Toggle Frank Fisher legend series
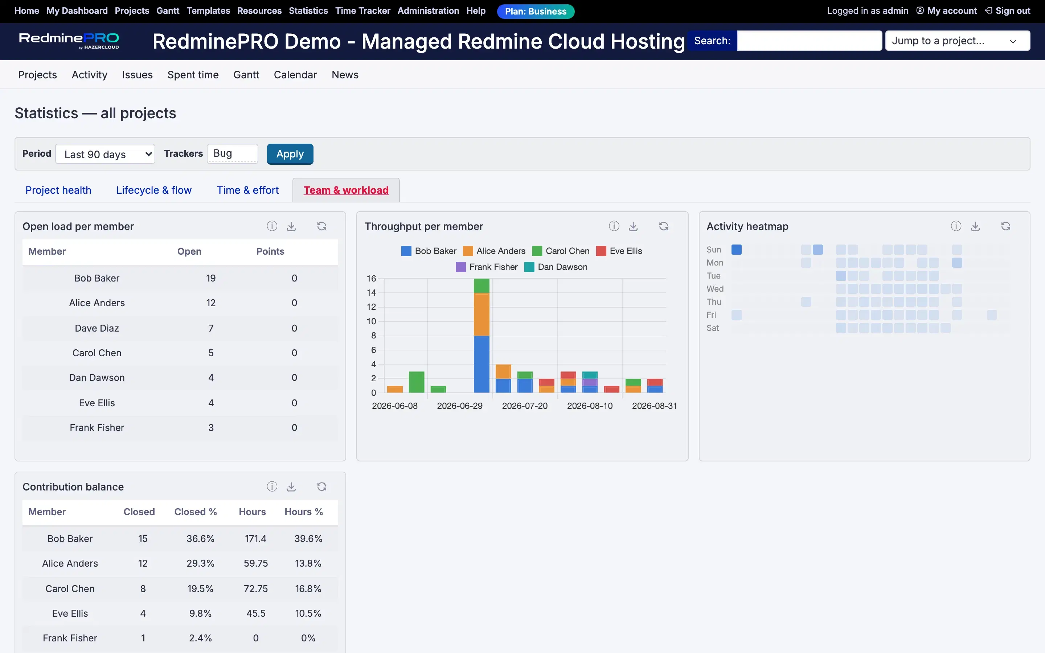Image resolution: width=1045 pixels, height=653 pixels. click(487, 267)
